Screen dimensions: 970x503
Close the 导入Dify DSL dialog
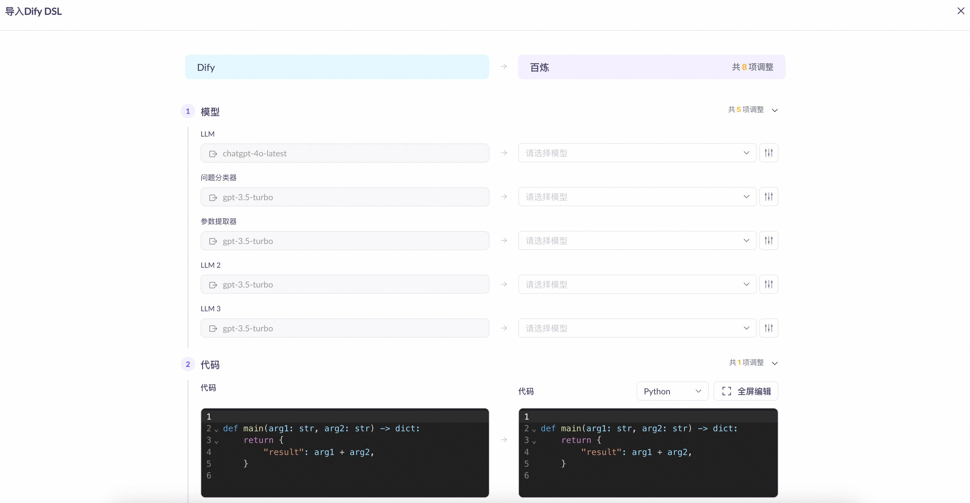coord(961,11)
